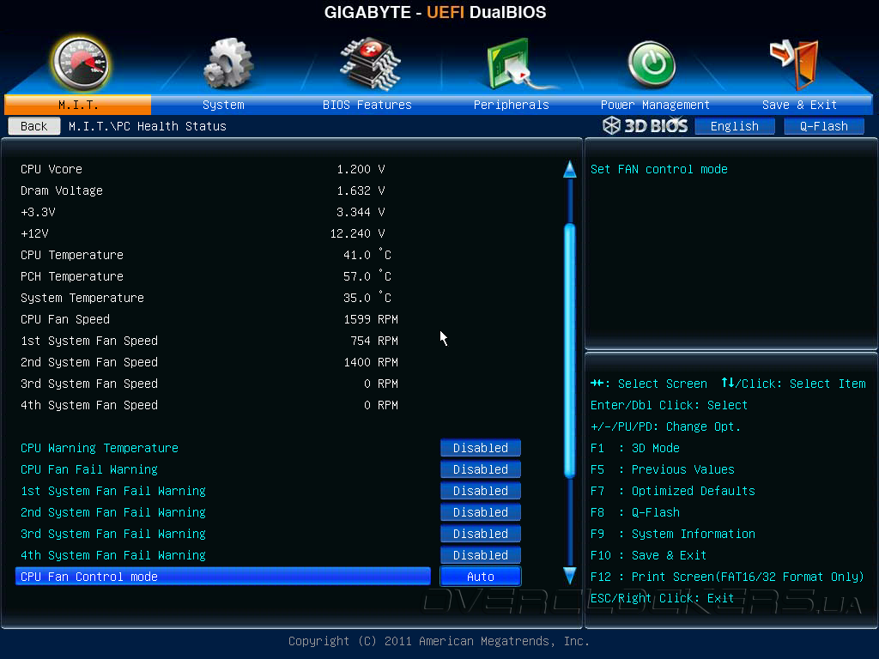Click the 3D BIOS logo
Viewport: 879px width, 659px height.
pyautogui.click(x=646, y=125)
